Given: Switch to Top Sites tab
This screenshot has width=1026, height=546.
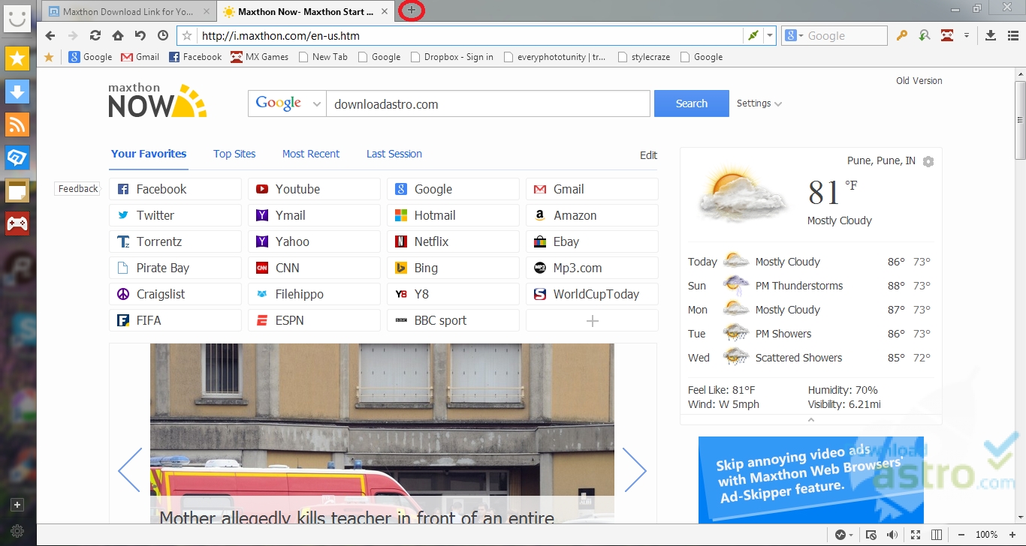Looking at the screenshot, I should click(x=234, y=154).
